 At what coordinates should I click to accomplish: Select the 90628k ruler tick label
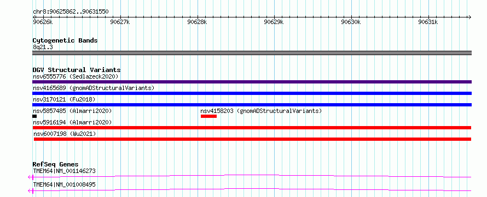point(197,22)
